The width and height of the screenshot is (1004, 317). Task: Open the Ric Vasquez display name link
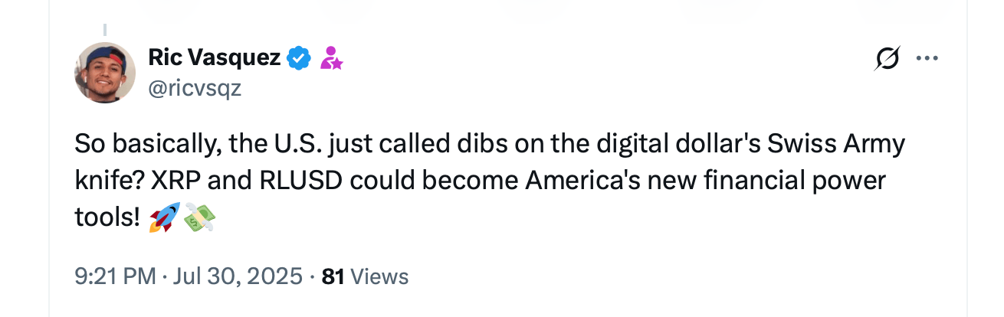click(214, 57)
